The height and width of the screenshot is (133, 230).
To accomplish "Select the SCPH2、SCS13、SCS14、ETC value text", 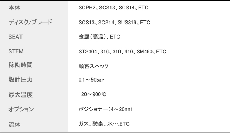I will [113, 8].
